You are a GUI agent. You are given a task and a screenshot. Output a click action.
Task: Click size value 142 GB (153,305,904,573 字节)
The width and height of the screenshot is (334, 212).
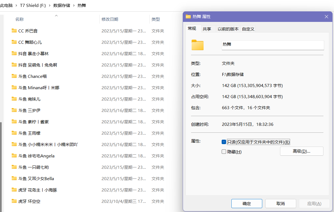(x=252, y=85)
